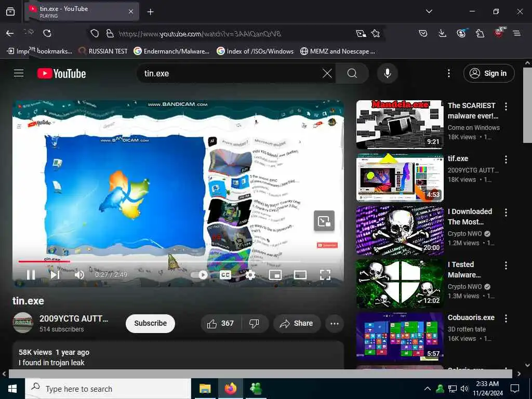
Task: Start voice search with microphone
Action: pyautogui.click(x=388, y=73)
